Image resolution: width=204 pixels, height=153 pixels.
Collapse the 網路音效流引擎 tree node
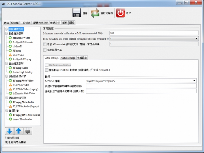point(6,97)
